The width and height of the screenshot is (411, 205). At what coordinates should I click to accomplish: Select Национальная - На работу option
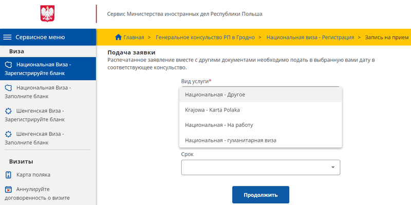pyautogui.click(x=261, y=125)
